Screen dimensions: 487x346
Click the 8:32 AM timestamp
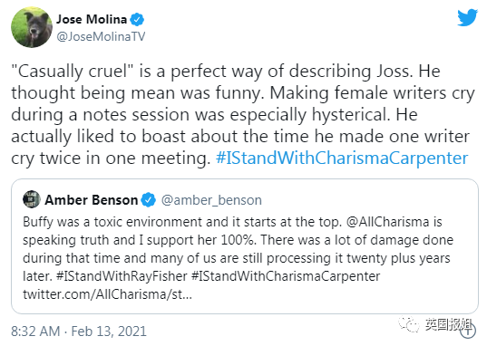(35, 332)
